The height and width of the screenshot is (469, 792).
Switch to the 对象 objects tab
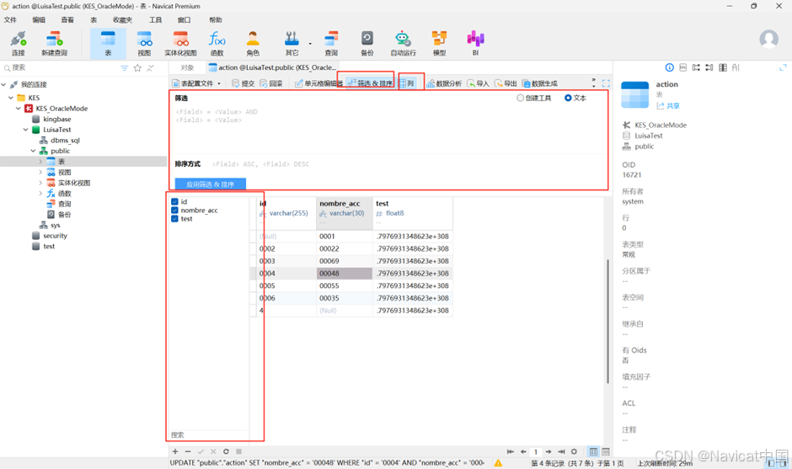[187, 67]
